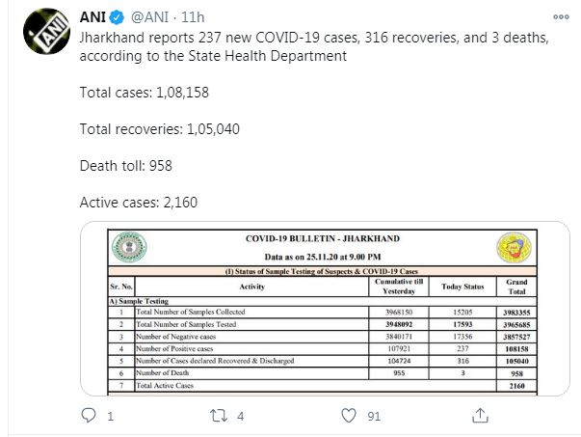Screen dimensions: 581x437
Task: Click the retweet count number 4
Action: 241,417
